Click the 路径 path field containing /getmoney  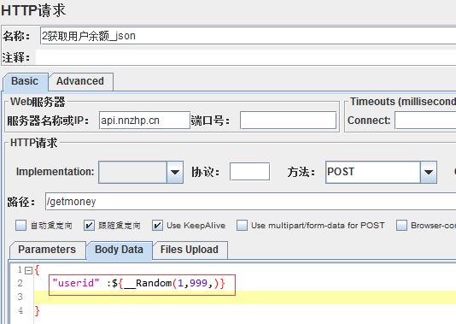pyautogui.click(x=251, y=201)
